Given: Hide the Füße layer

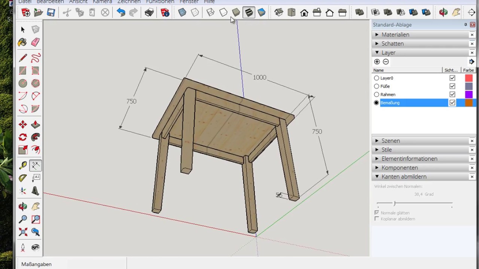Looking at the screenshot, I should (452, 86).
